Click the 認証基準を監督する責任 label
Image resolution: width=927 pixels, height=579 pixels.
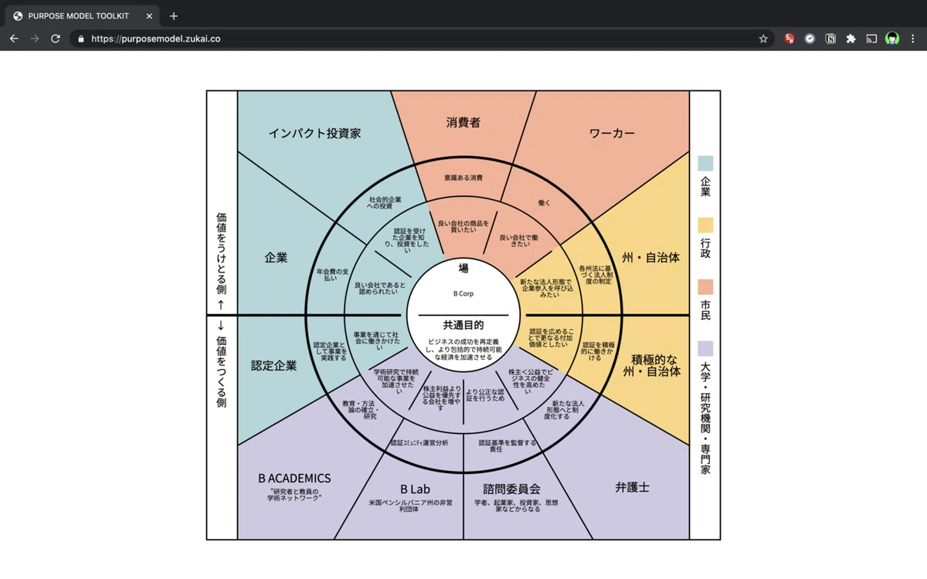coord(507,445)
